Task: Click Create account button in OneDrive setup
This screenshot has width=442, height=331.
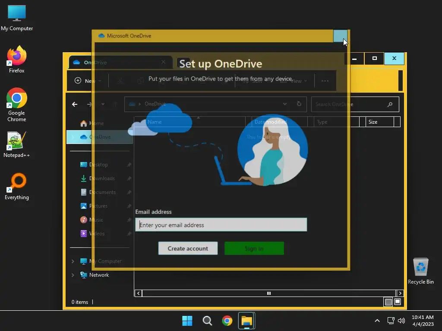Action: (x=188, y=248)
